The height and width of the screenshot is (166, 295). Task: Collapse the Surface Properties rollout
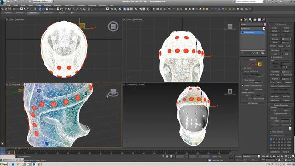[281, 105]
